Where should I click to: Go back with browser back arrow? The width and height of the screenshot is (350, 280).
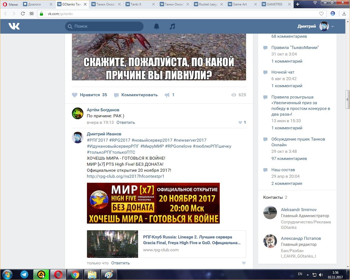tap(6, 14)
